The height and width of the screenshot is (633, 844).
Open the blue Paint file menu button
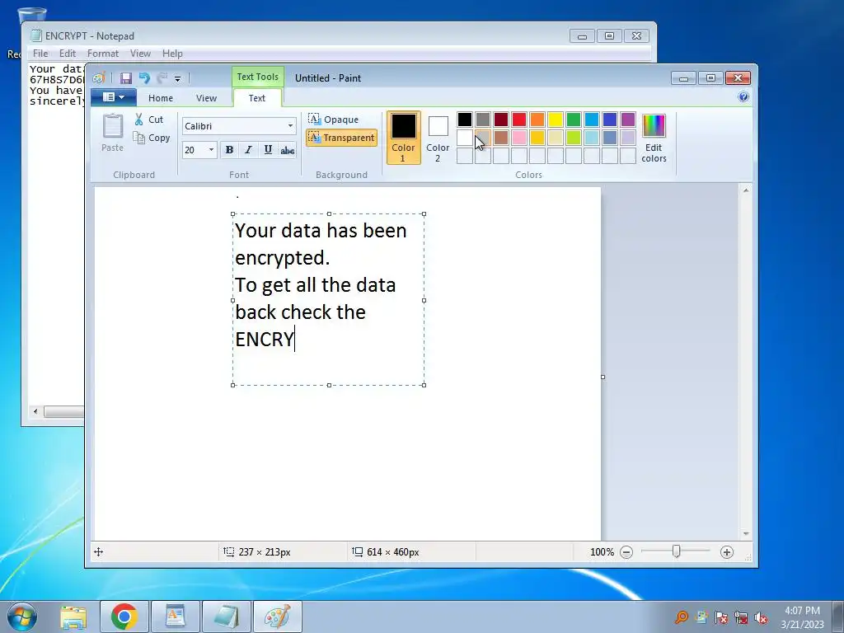[113, 97]
